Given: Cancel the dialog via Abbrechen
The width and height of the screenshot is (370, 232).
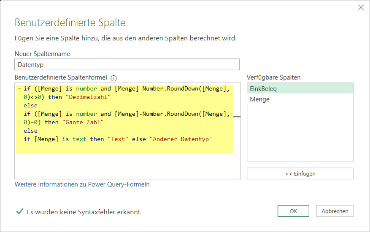Looking at the screenshot, I should tap(335, 211).
